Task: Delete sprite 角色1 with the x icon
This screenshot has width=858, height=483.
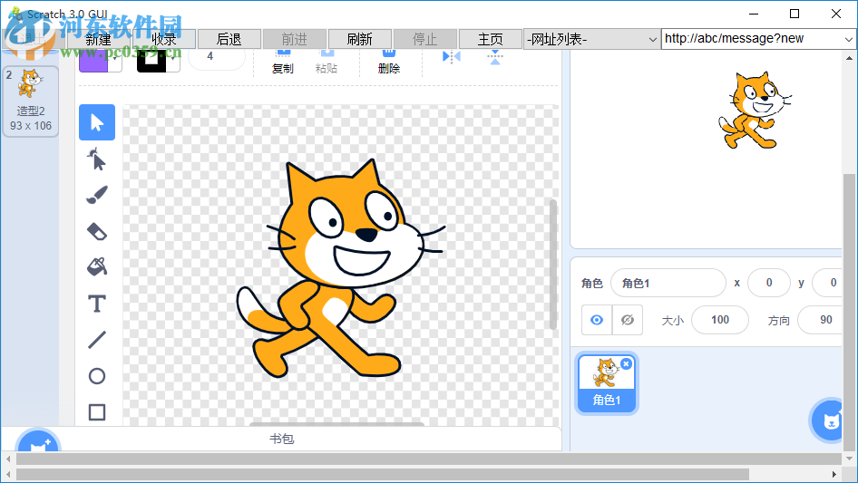Action: point(626,363)
